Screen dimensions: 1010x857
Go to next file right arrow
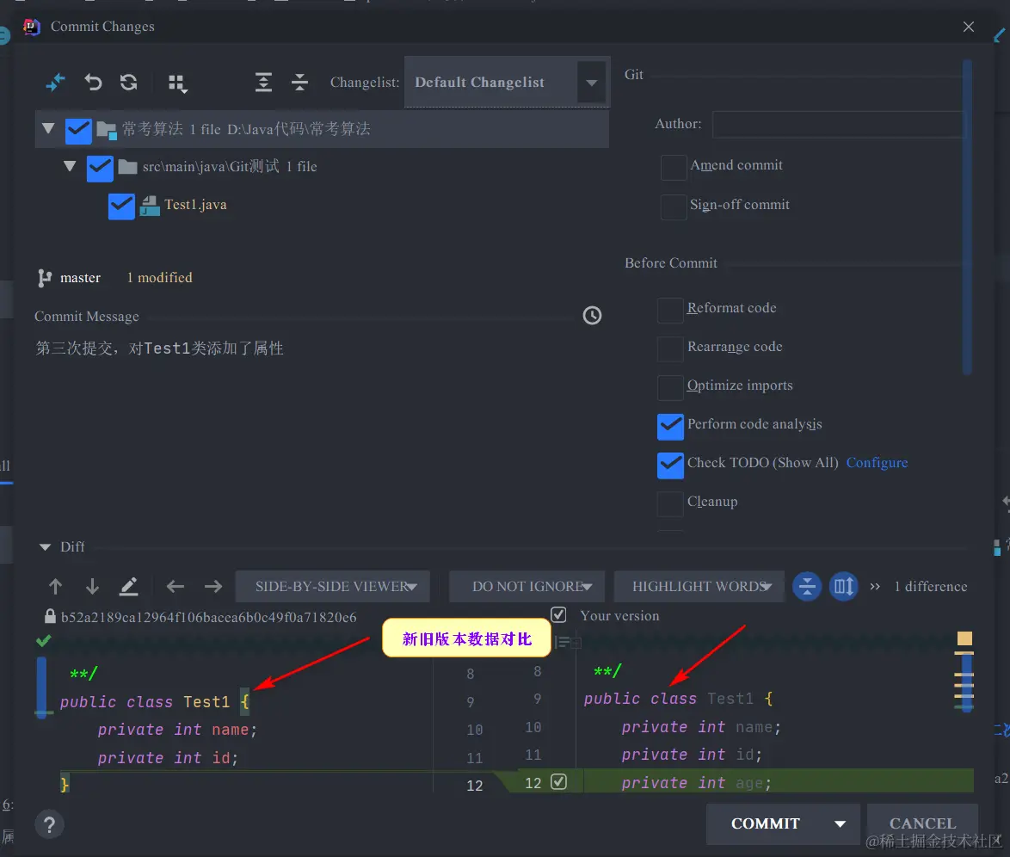tap(213, 586)
